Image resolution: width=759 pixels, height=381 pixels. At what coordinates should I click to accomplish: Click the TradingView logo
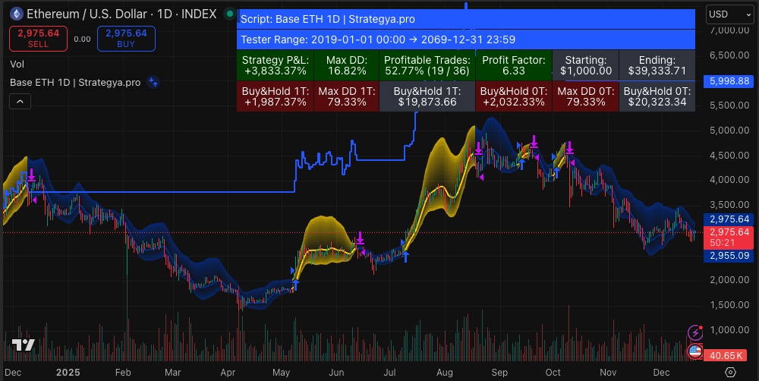(23, 345)
